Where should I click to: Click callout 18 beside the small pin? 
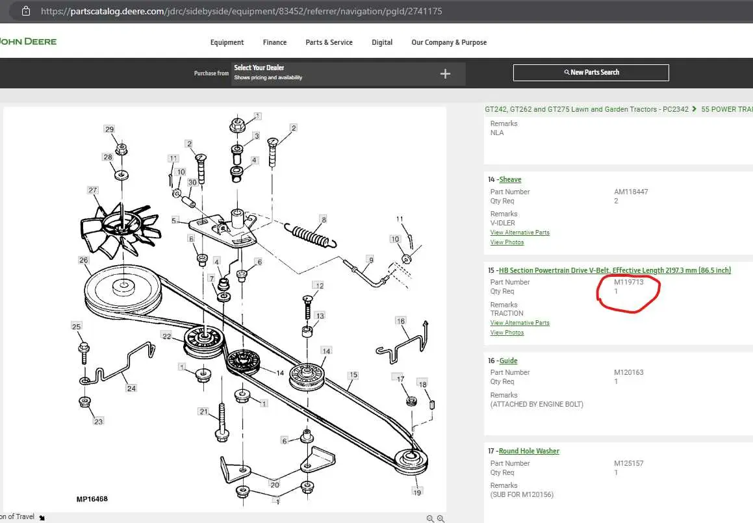tap(422, 384)
